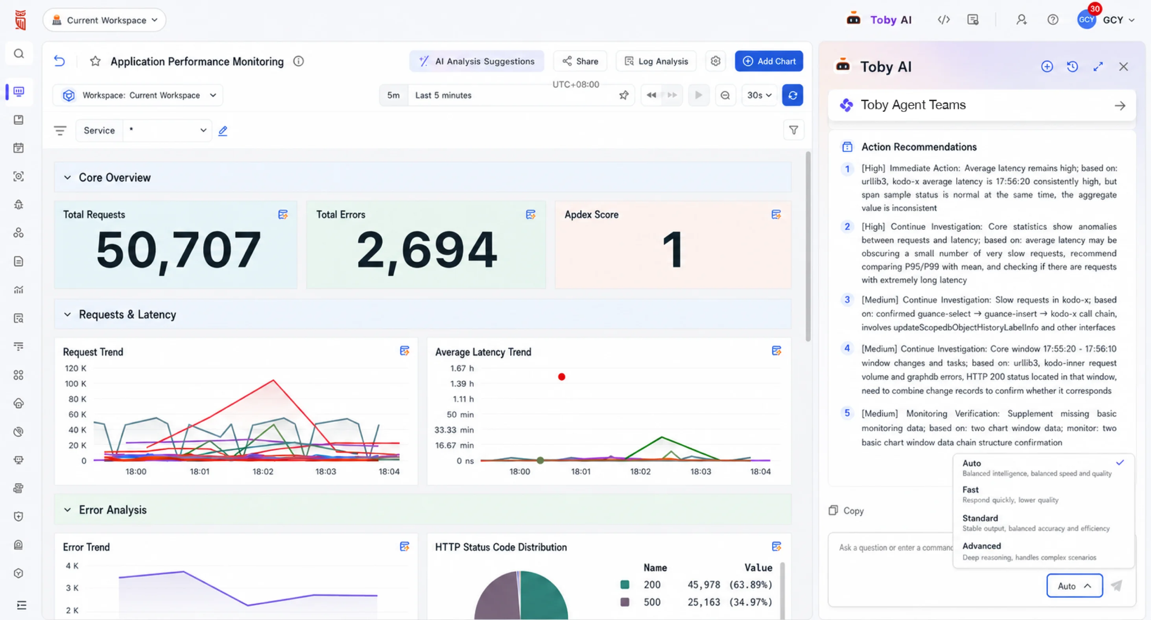Click the teal 200 legend swatch
Screen dimensions: 1151x620
click(625, 585)
